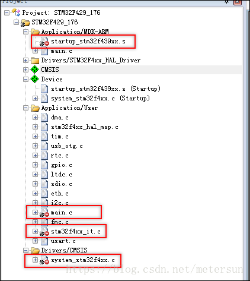
Task: Click the Application/User group folder icon
Action: [36, 108]
